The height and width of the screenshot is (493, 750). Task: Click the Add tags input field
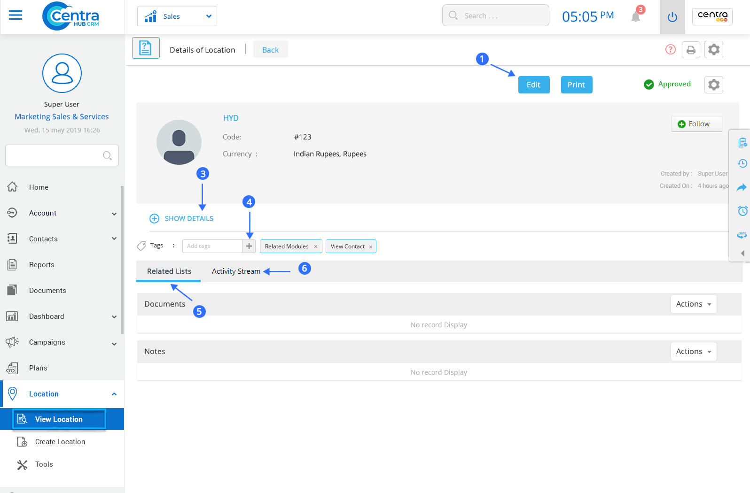(212, 246)
